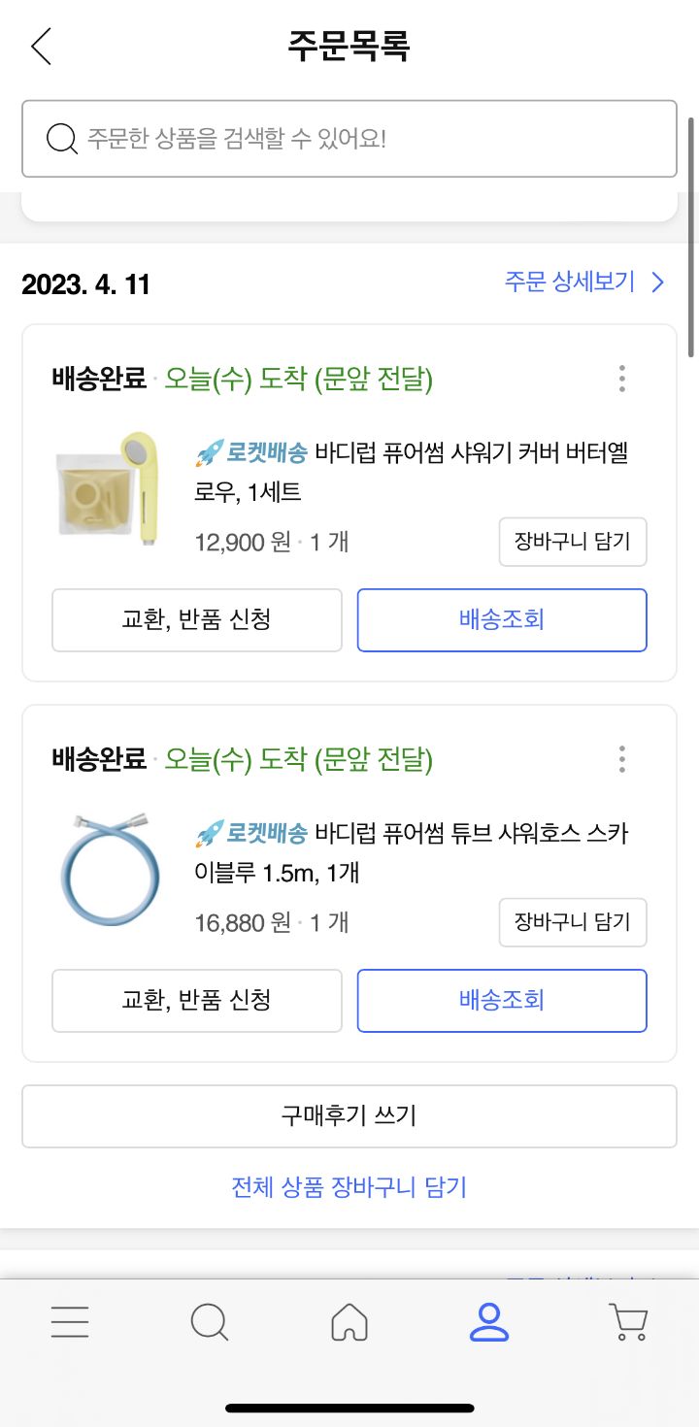Image resolution: width=699 pixels, height=1427 pixels.
Task: Open the hamburger menu in bottom bar
Action: point(70,1321)
